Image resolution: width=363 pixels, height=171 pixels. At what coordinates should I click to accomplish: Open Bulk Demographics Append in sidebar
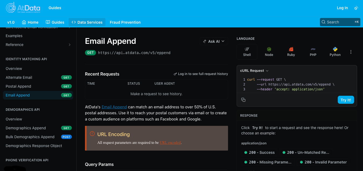click(30, 137)
